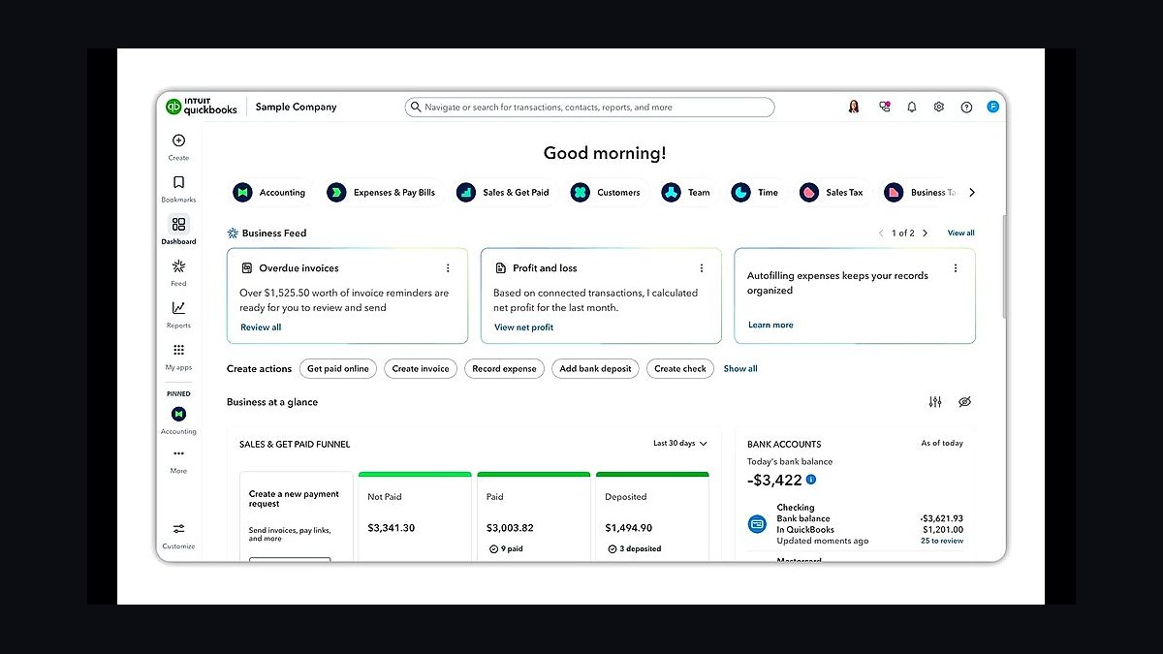
Task: Select the Sales & Get Paid chip
Action: (x=503, y=192)
